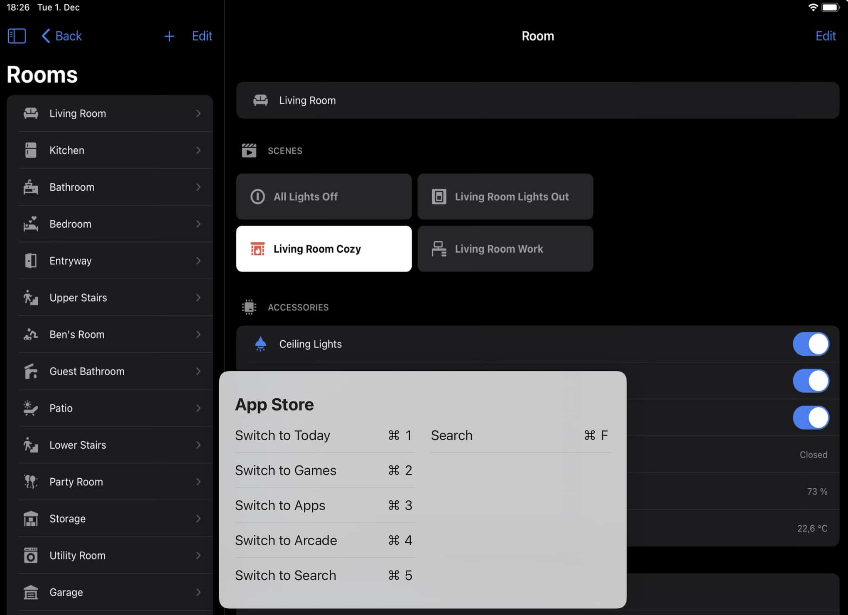Click the Upper Stairs icon
Viewport: 848px width, 615px height.
[x=31, y=298]
